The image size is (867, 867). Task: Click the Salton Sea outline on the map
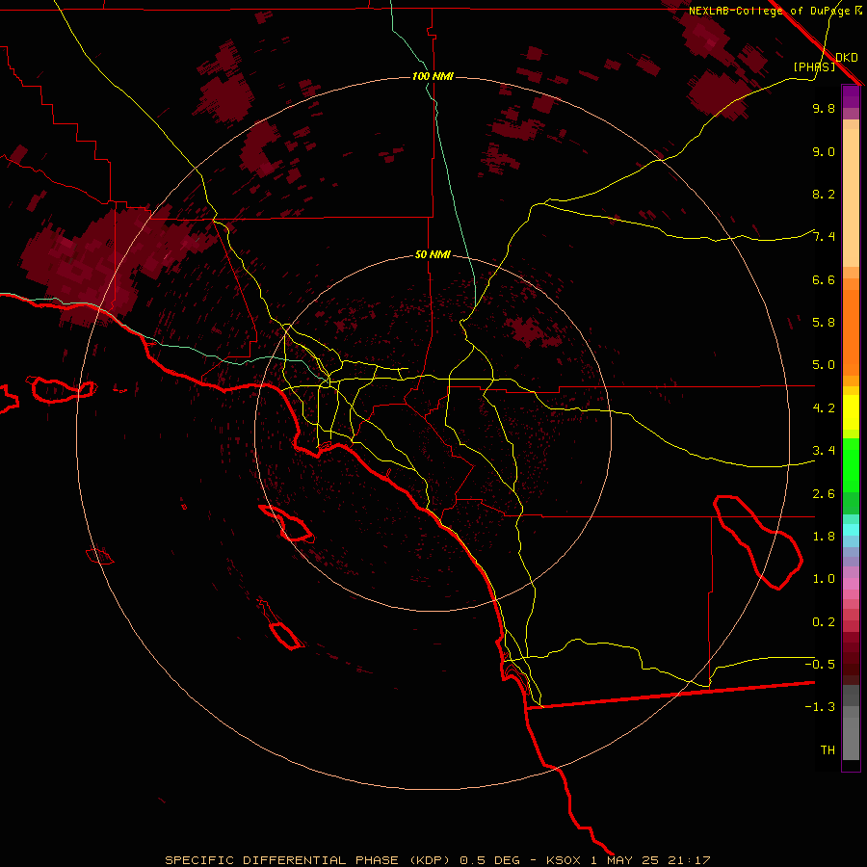pos(757,541)
